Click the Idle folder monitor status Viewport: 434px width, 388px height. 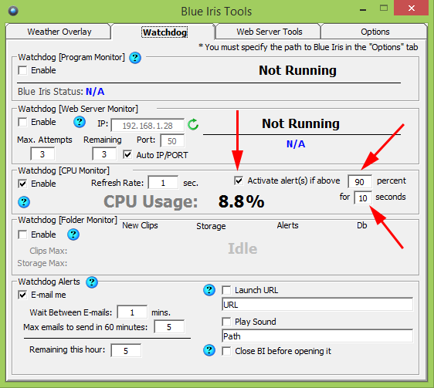pyautogui.click(x=242, y=248)
